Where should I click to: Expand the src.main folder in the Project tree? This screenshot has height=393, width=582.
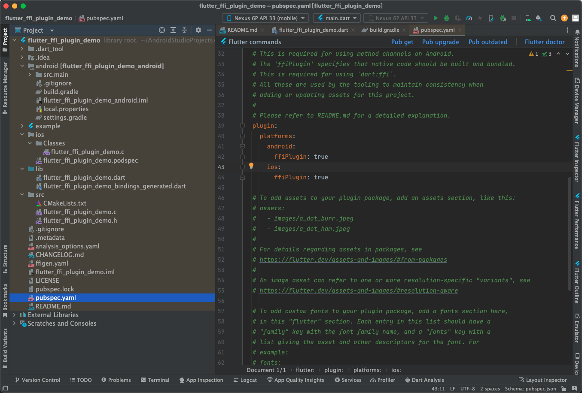(x=29, y=74)
